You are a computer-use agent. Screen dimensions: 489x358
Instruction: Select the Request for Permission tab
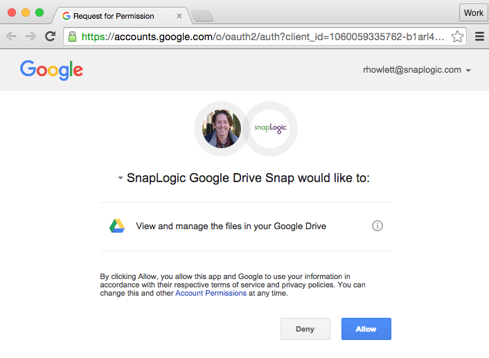[x=122, y=16]
